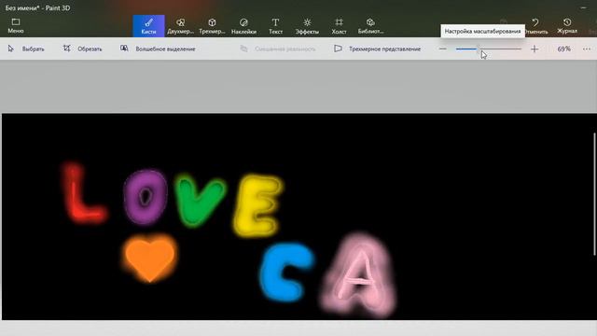The width and height of the screenshot is (597, 336).
Task: Click the Смешанная реальность (Mixed reality) button
Action: coord(278,49)
